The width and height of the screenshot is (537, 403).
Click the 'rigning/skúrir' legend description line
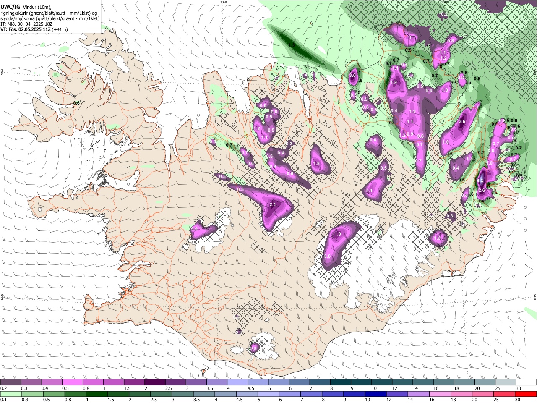pyautogui.click(x=49, y=13)
